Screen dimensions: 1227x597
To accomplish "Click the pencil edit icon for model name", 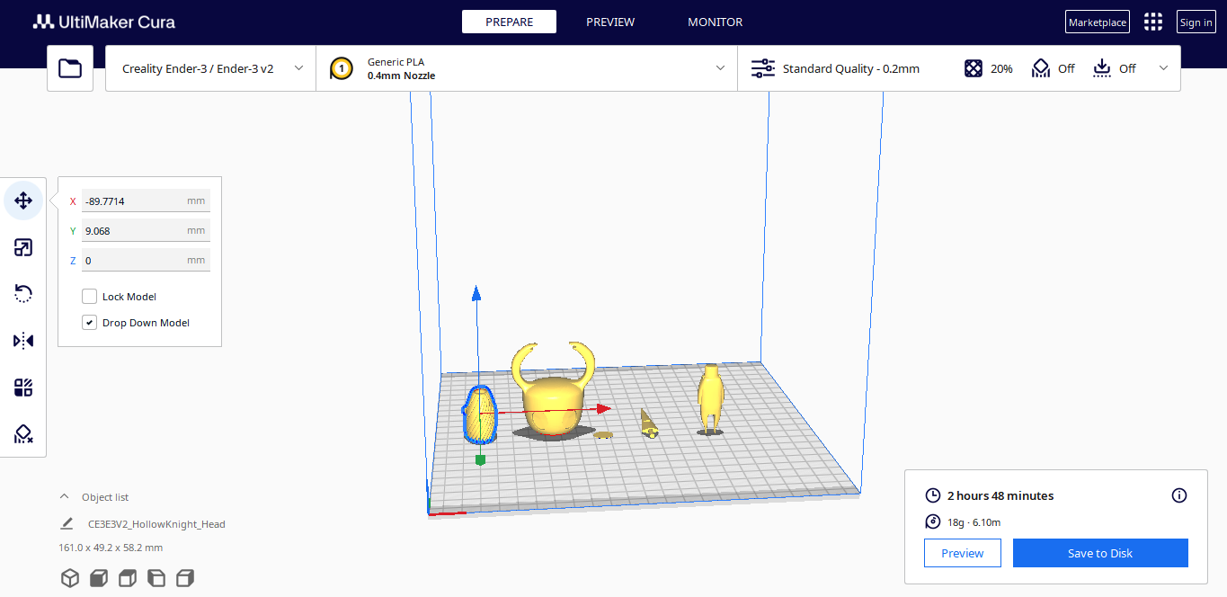I will (x=67, y=523).
